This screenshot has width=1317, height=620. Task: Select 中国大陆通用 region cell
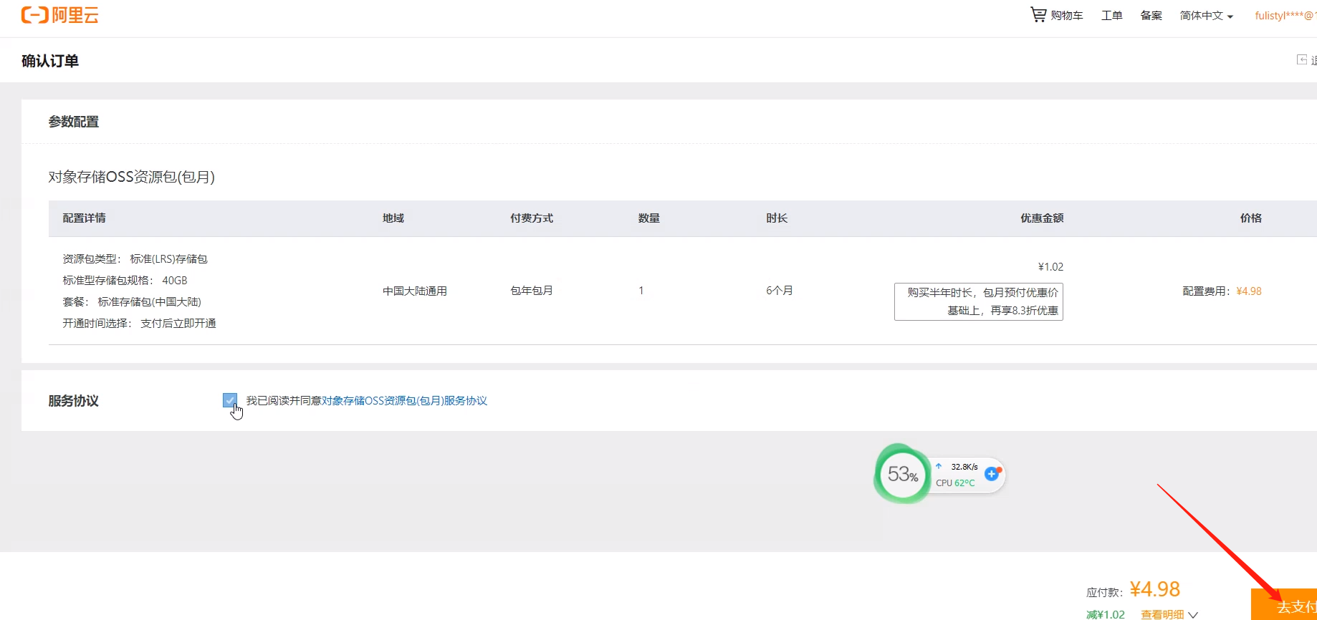pyautogui.click(x=415, y=291)
